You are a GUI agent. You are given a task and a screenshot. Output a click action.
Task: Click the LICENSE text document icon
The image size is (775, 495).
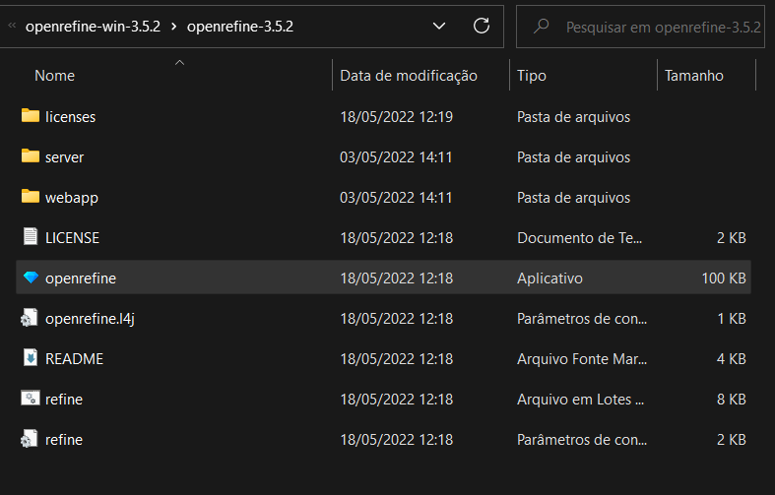coord(30,237)
